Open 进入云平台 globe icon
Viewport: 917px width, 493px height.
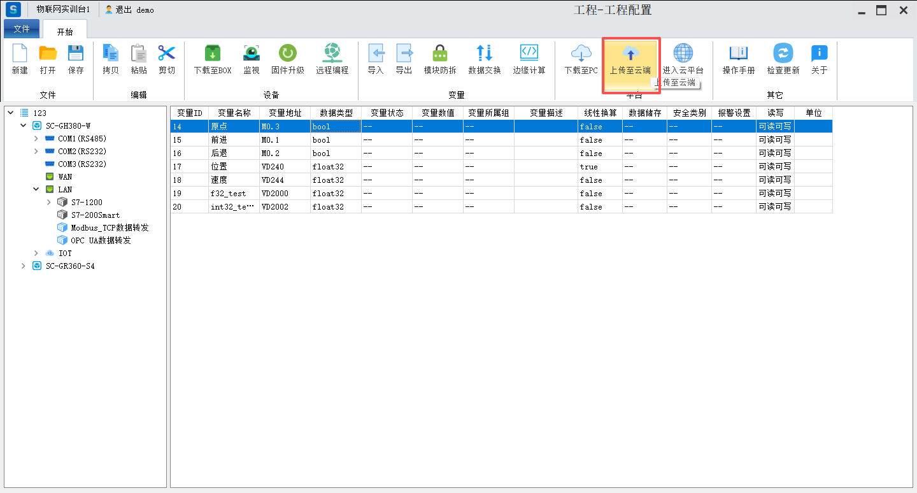[683, 54]
